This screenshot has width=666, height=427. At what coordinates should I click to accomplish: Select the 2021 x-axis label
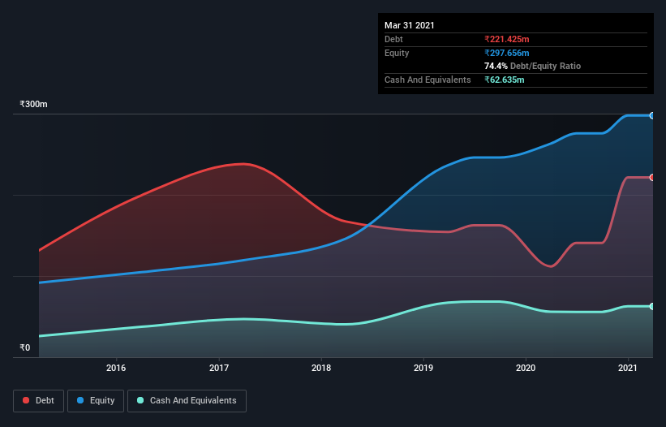[628, 368]
